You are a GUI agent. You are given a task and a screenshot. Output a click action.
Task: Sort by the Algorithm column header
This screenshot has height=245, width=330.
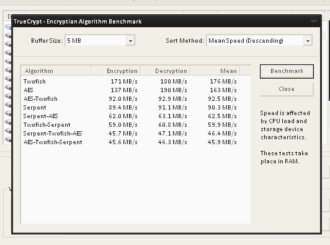[56, 71]
